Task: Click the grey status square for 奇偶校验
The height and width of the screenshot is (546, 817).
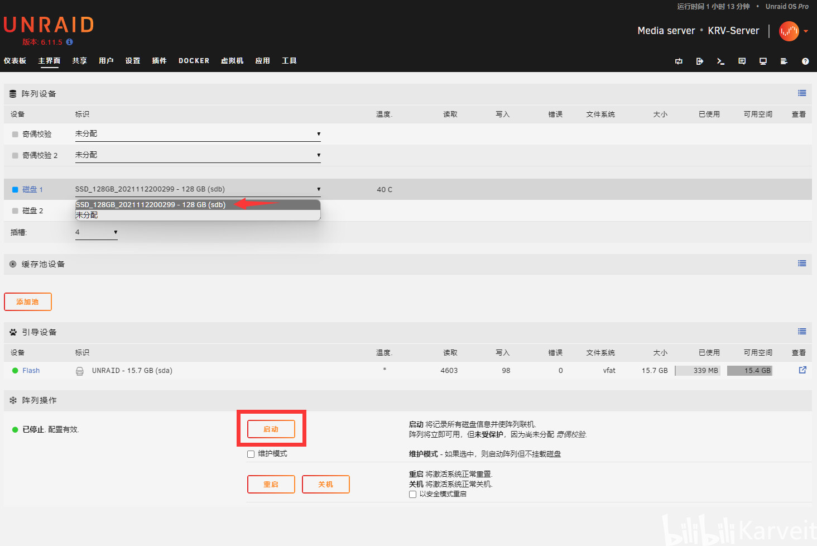Action: [x=15, y=135]
